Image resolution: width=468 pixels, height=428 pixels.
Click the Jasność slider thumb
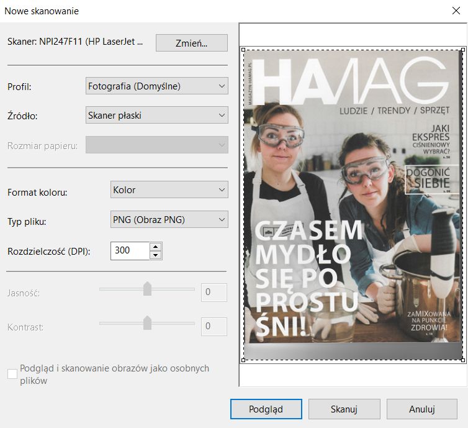(x=147, y=288)
